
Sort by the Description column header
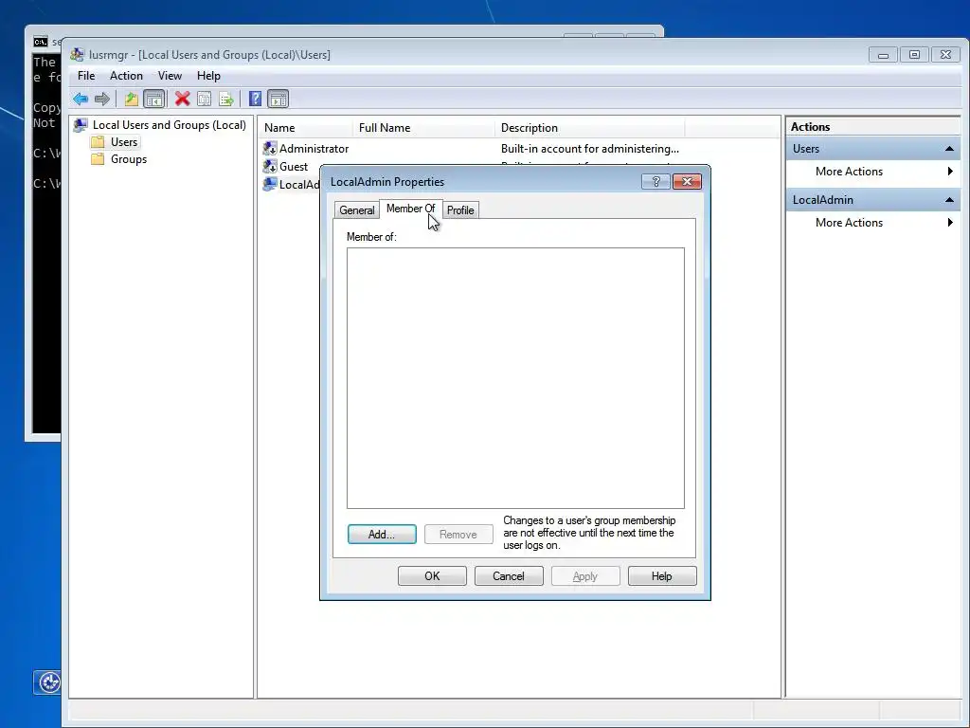tap(589, 128)
